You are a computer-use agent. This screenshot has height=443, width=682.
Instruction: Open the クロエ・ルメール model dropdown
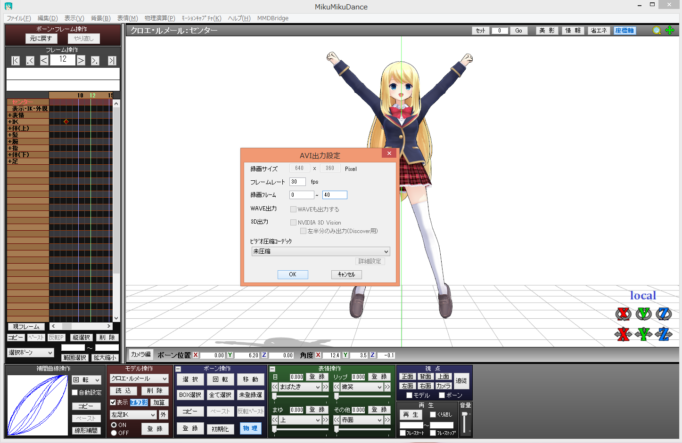[139, 379]
